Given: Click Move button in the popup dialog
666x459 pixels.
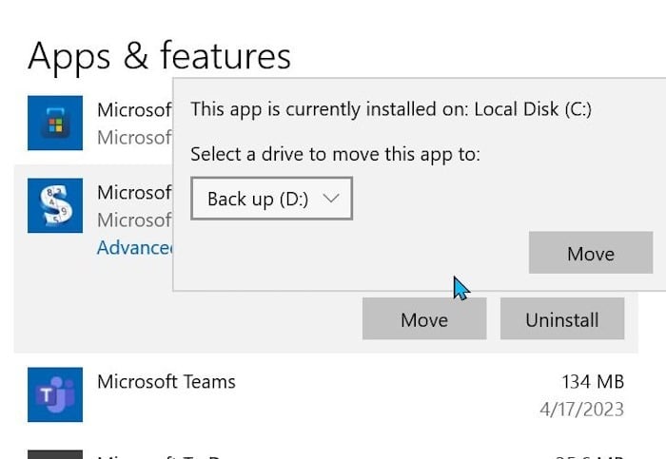Looking at the screenshot, I should pos(591,253).
